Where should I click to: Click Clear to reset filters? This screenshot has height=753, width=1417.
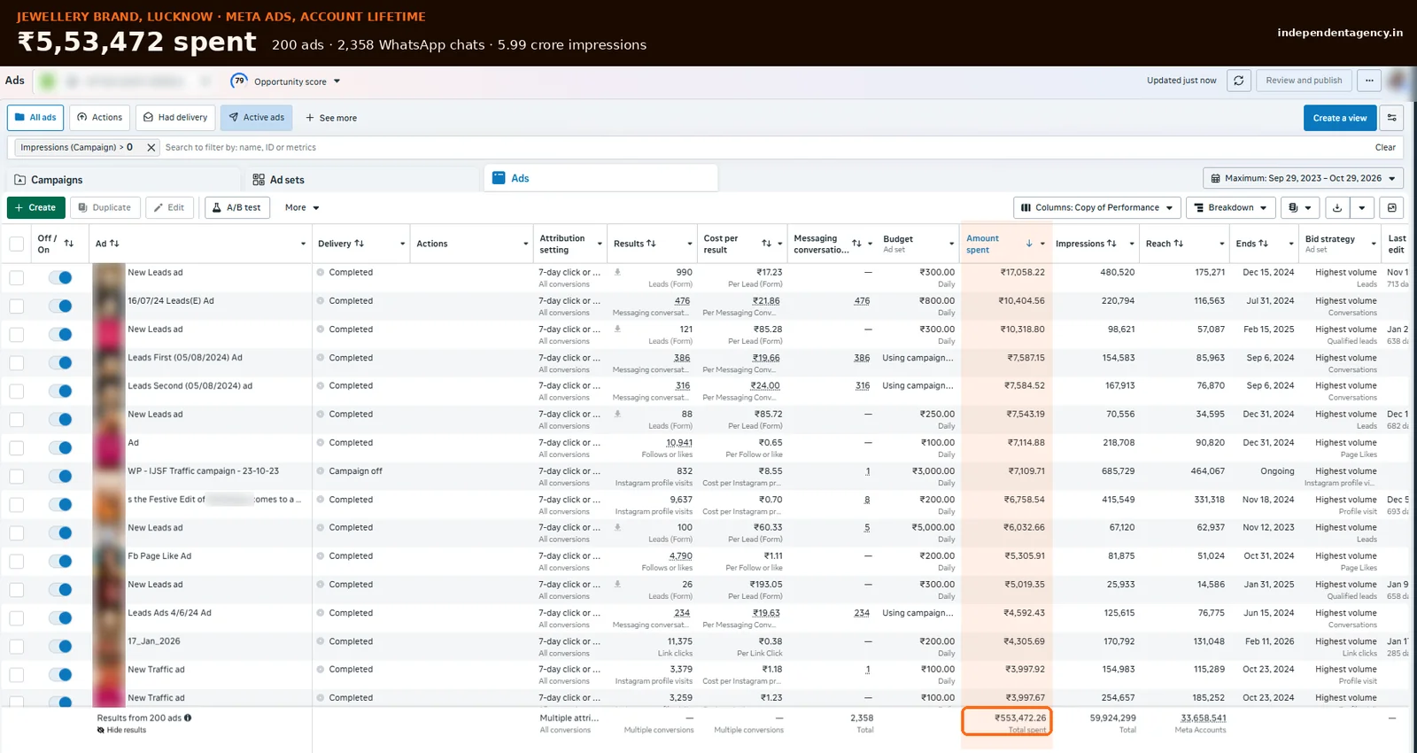coord(1385,148)
